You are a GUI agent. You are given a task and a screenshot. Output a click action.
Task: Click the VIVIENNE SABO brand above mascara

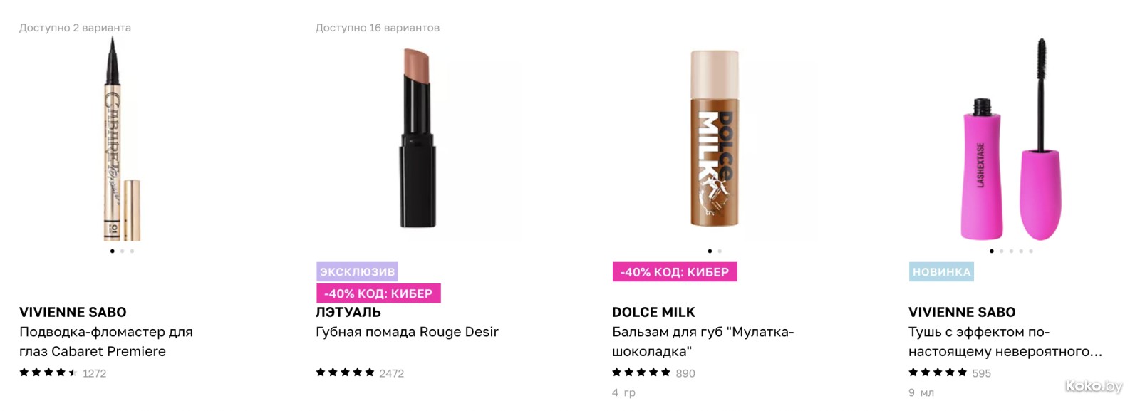coord(962,312)
